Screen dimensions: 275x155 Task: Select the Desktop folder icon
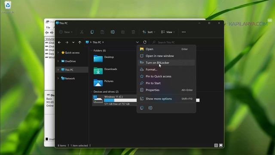(x=98, y=59)
